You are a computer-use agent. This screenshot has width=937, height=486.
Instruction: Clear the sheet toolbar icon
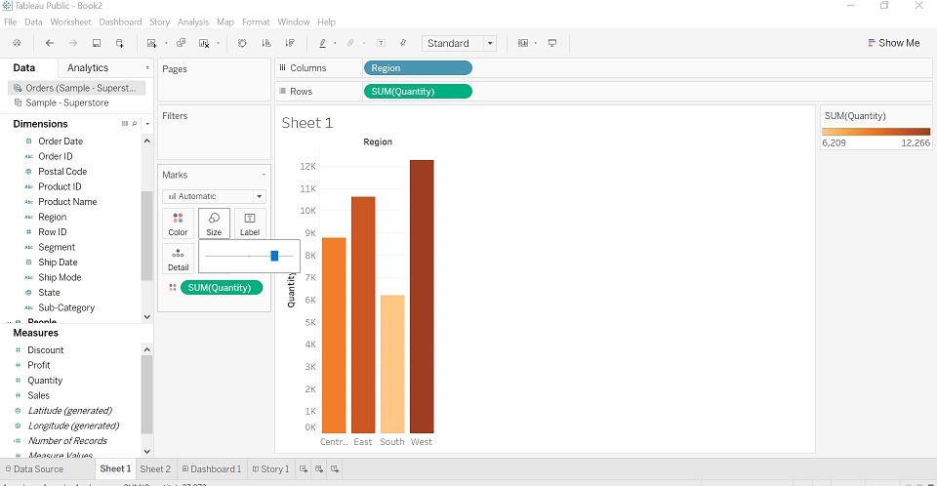(x=204, y=43)
